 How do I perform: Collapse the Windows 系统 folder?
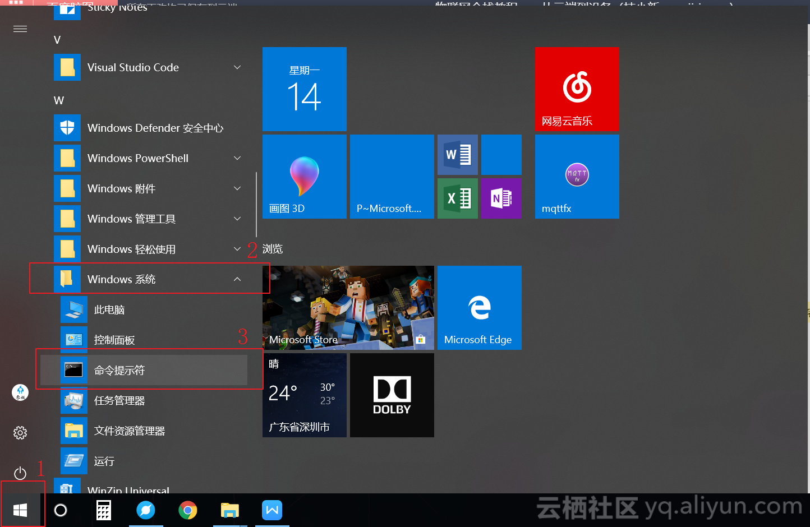(x=237, y=279)
